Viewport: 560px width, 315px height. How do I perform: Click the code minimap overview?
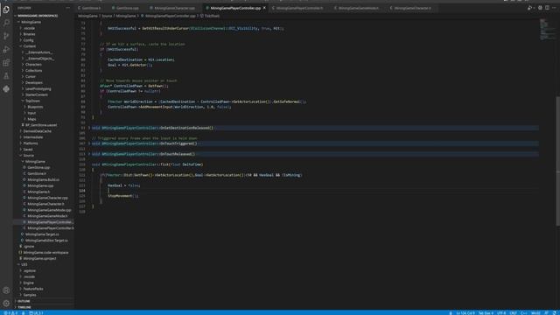pyautogui.click(x=547, y=29)
